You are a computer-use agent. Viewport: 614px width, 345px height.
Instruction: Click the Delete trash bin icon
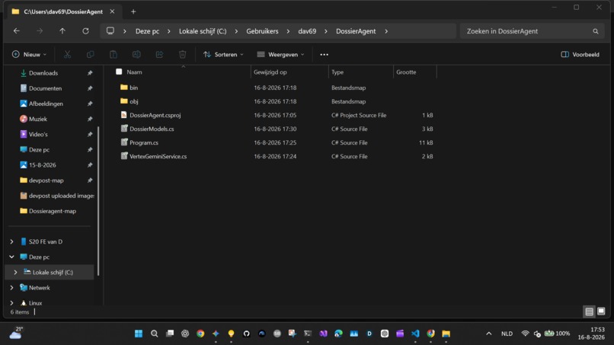click(183, 54)
